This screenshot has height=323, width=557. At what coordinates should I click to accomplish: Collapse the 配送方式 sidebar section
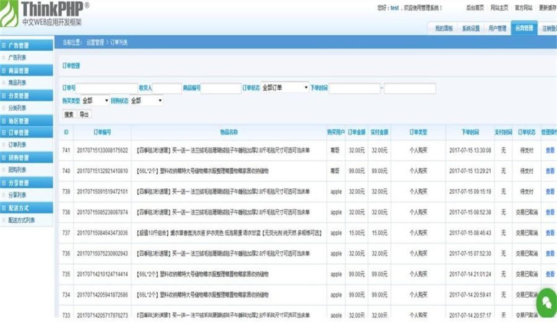[27, 209]
